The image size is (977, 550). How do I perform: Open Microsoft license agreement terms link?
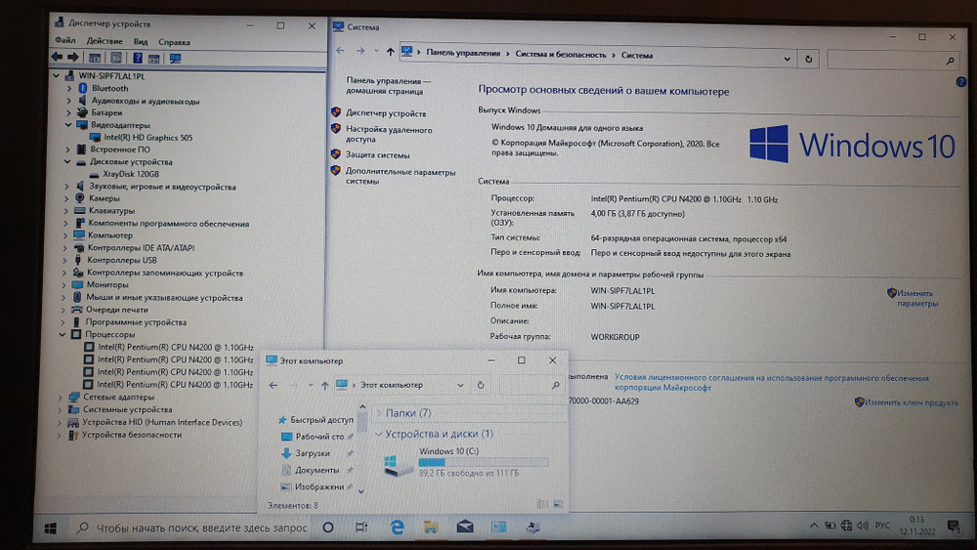pos(772,382)
